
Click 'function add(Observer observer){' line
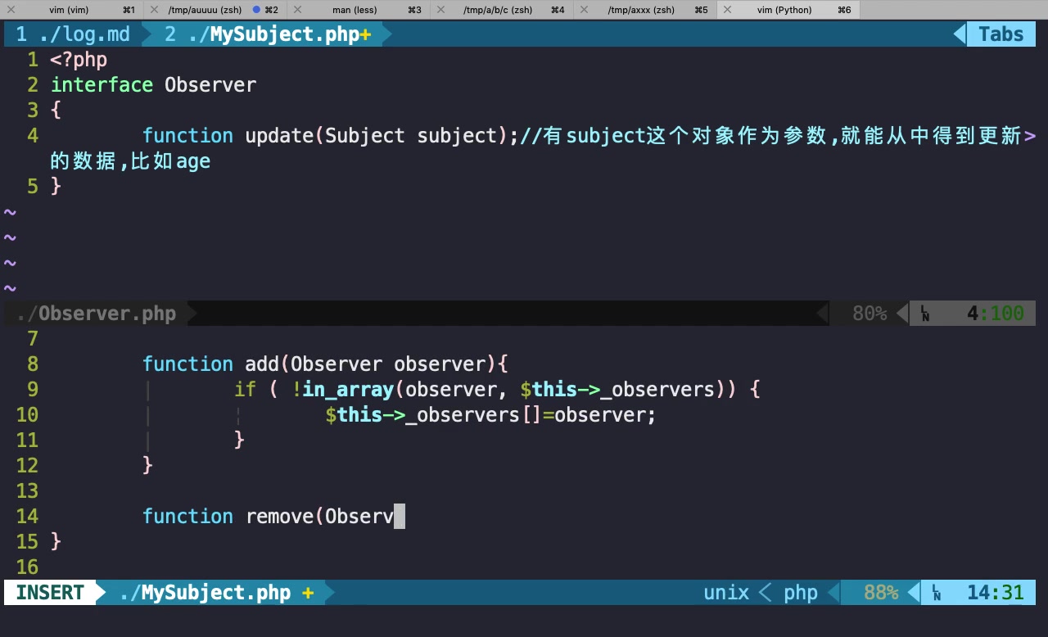(x=326, y=364)
